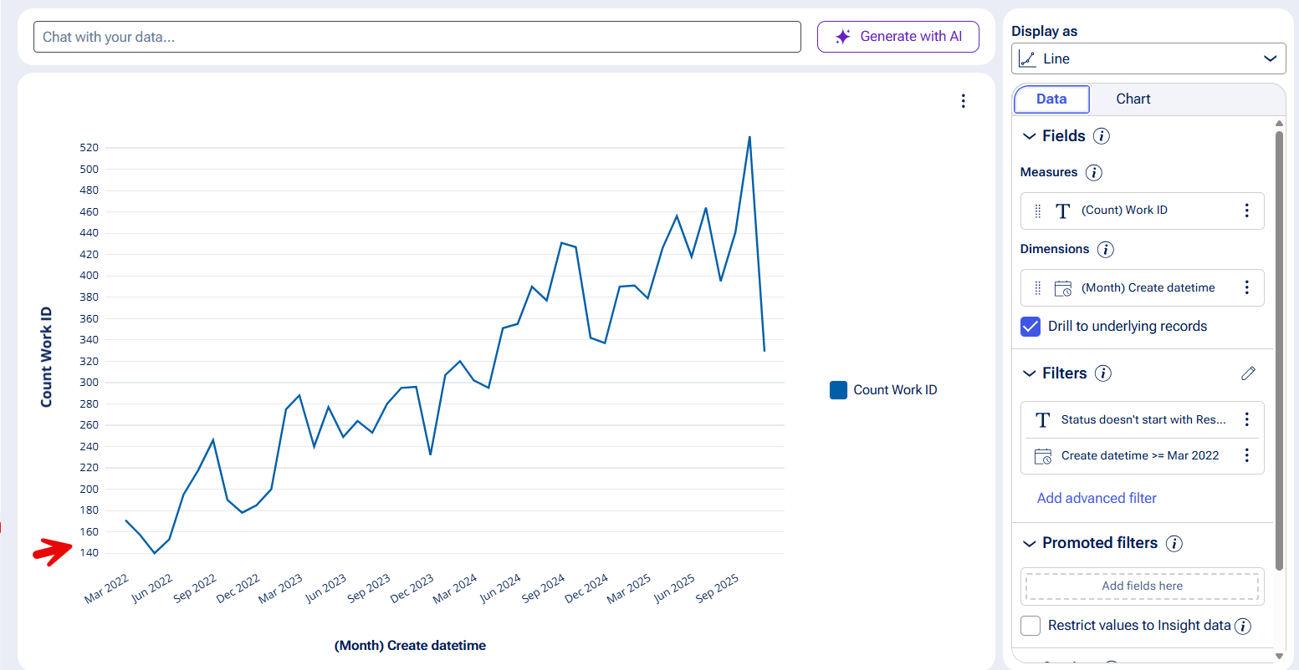Click Add advanced filter link

click(x=1097, y=498)
